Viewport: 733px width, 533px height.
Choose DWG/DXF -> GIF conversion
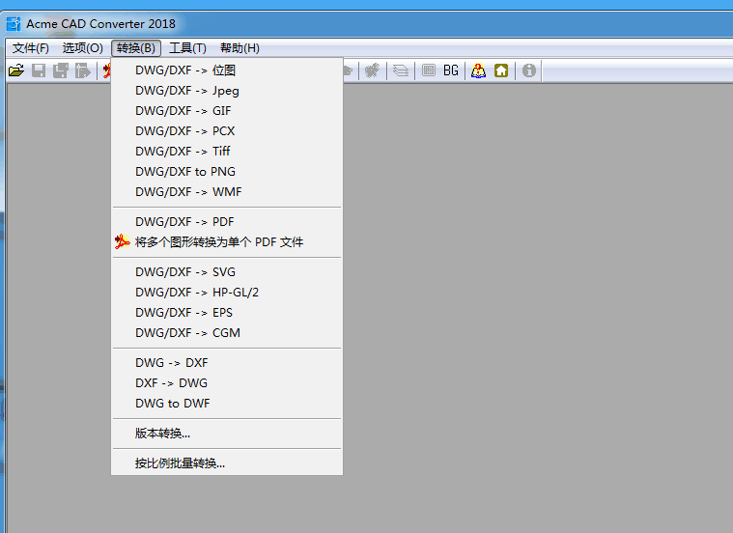(227, 111)
